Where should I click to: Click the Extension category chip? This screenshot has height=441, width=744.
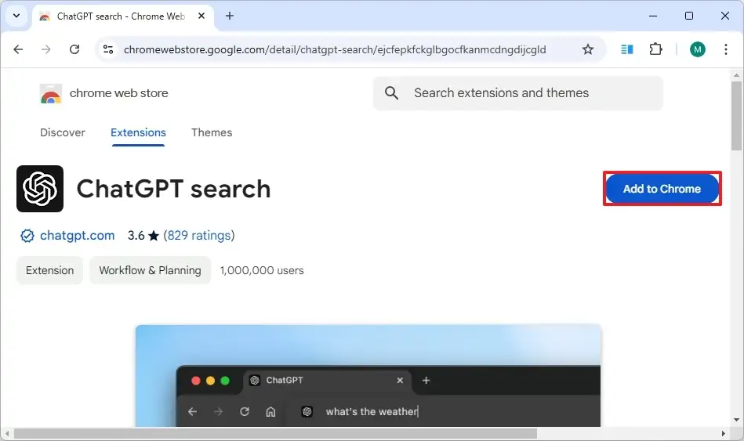tap(50, 270)
